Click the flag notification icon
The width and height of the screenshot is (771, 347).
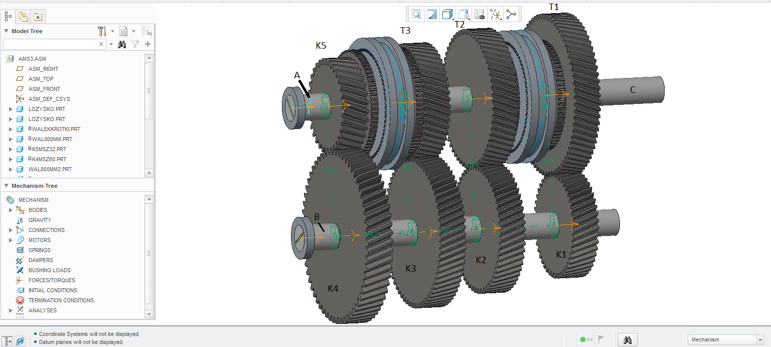pyautogui.click(x=601, y=339)
